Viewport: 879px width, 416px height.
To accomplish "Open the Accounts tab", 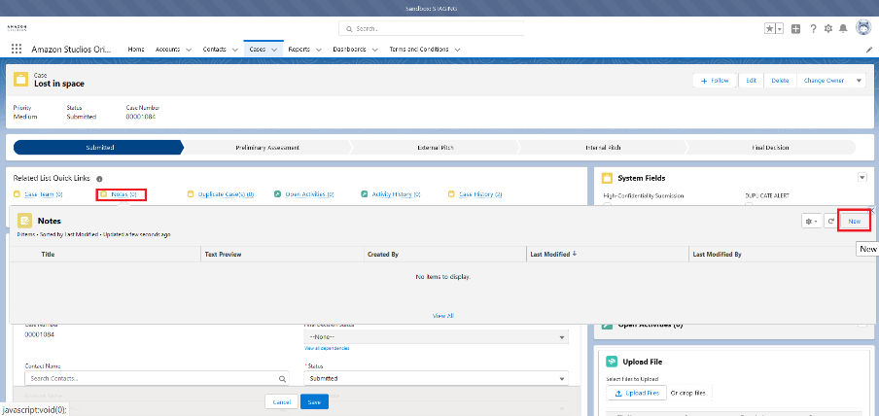I will pos(167,50).
